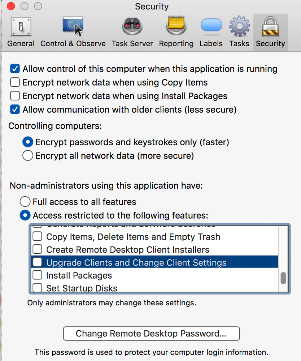The width and height of the screenshot is (301, 361).
Task: Open Control & Observe preferences icon
Action: [x=73, y=26]
